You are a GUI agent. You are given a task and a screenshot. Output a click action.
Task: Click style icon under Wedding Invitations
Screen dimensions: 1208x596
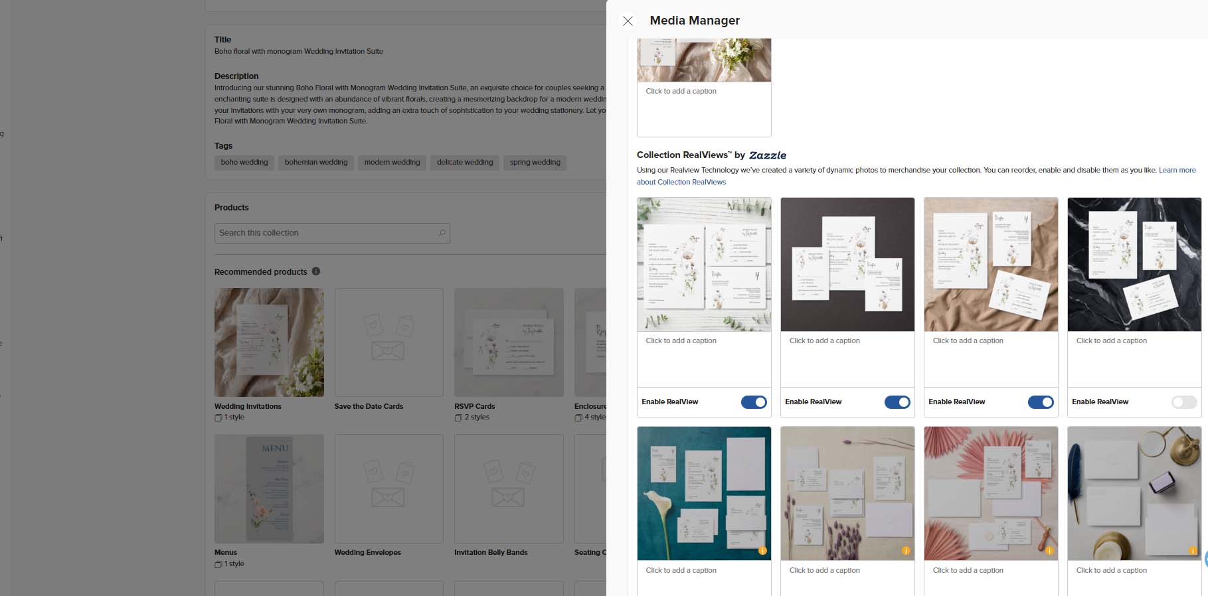coord(218,417)
